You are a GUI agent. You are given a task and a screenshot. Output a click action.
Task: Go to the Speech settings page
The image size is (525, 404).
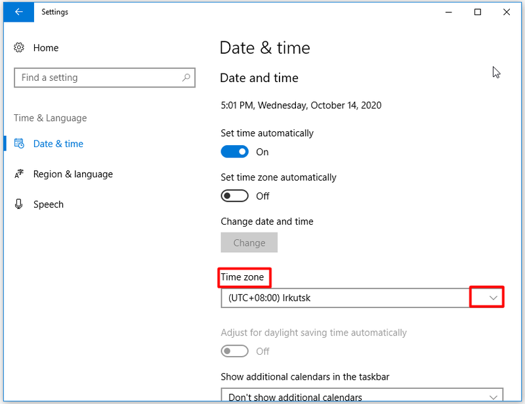(48, 204)
